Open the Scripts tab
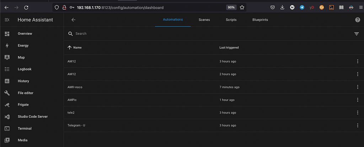This screenshot has height=147, width=364. pyautogui.click(x=231, y=20)
